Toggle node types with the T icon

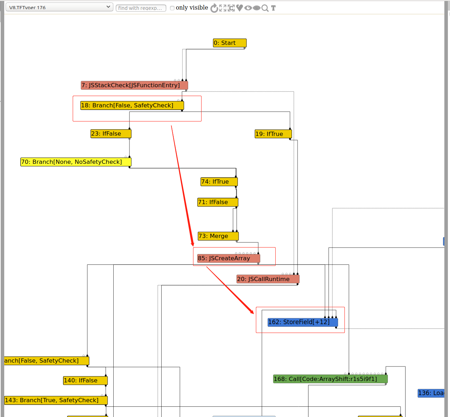click(x=273, y=8)
